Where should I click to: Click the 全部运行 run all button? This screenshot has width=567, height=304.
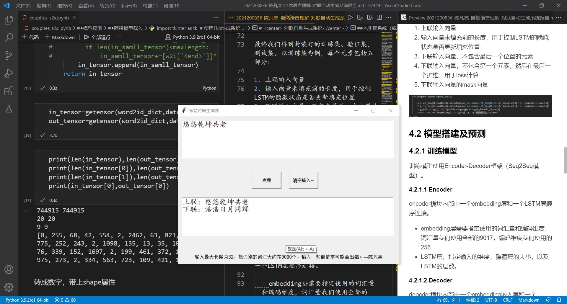point(97,37)
